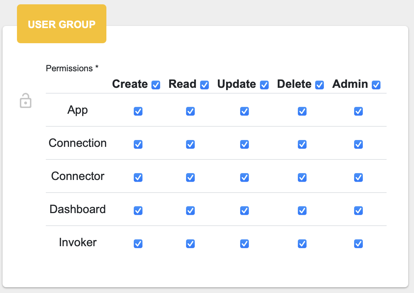Toggle the Admin column header checkbox
The image size is (414, 293).
click(x=376, y=85)
